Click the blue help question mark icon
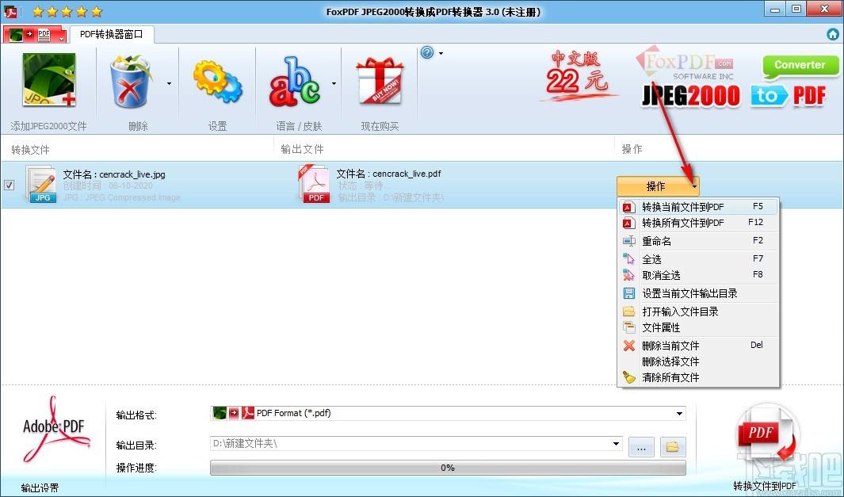 pyautogui.click(x=427, y=53)
